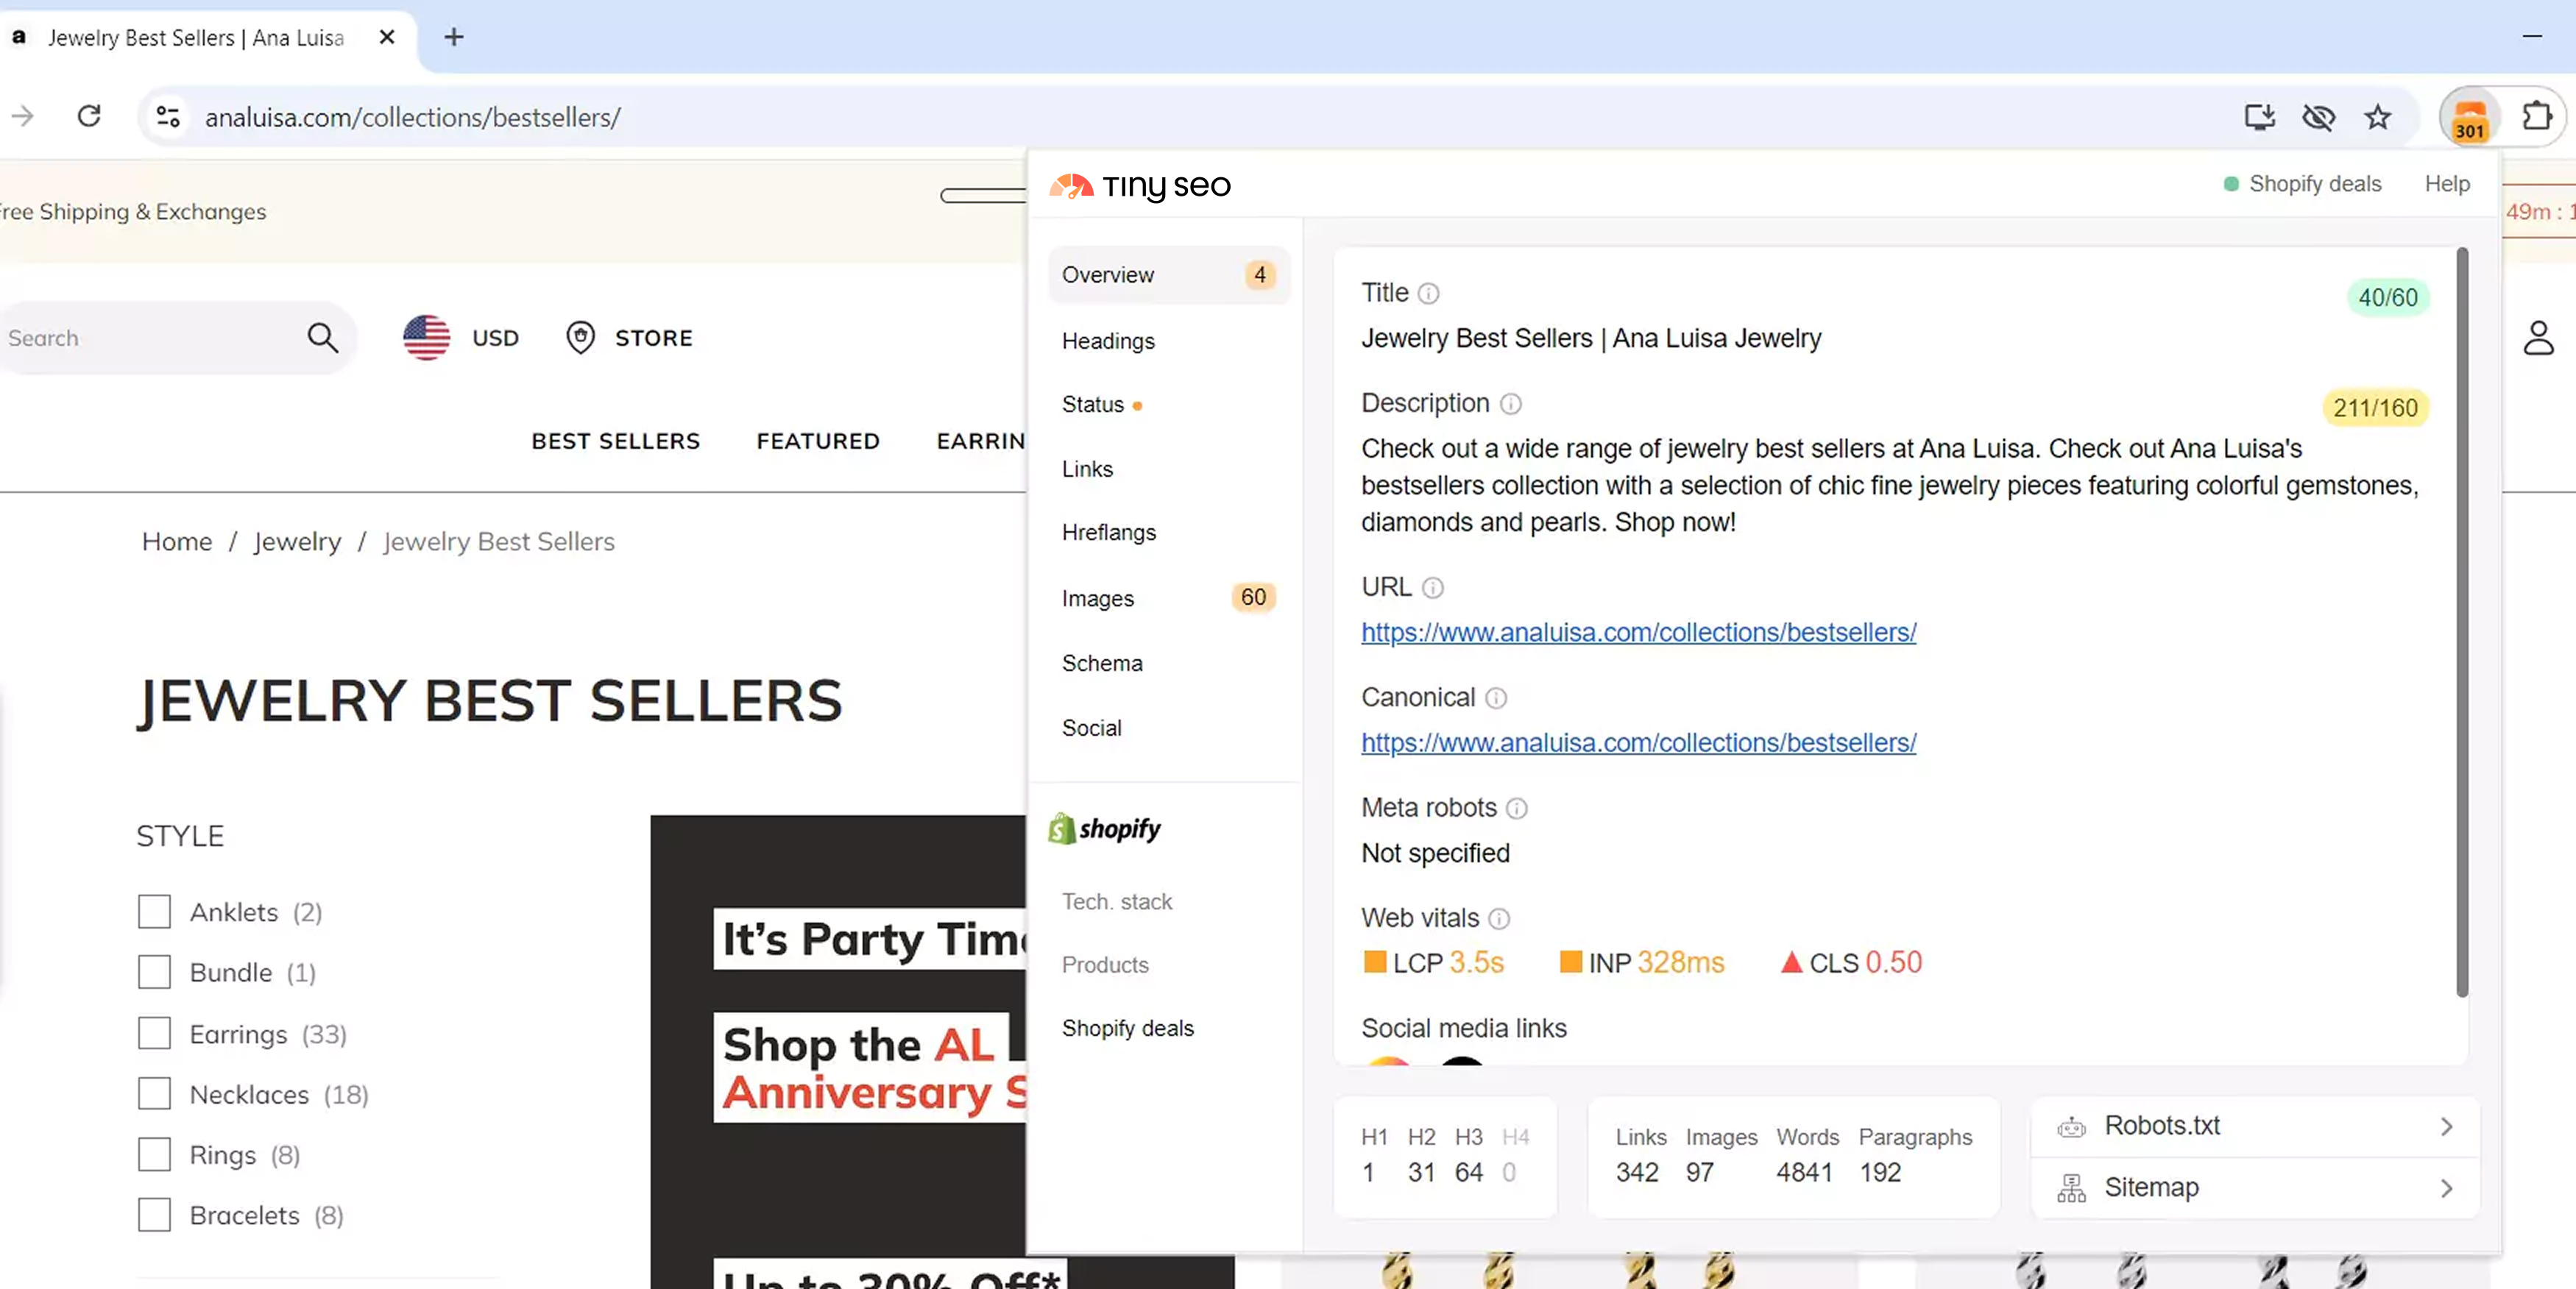Open the Tech. stack section
The width and height of the screenshot is (2576, 1289).
coord(1117,902)
